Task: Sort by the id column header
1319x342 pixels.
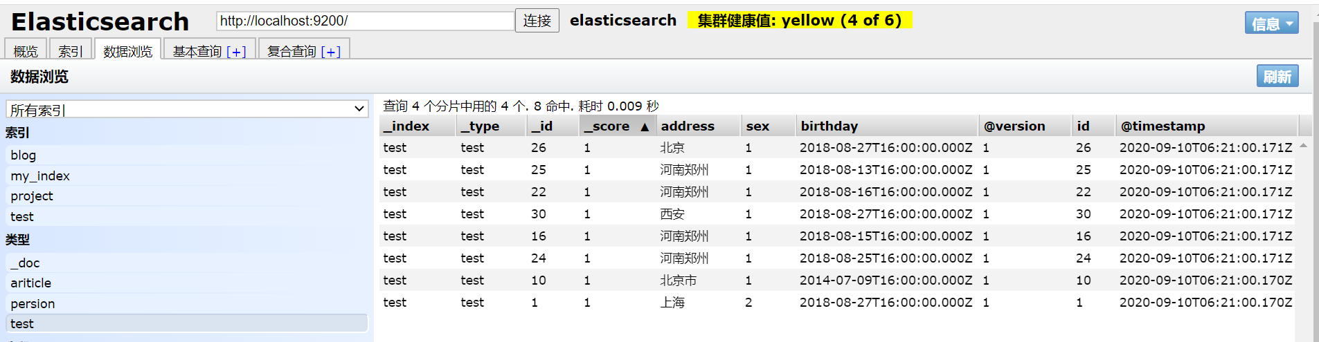Action: coord(1093,126)
